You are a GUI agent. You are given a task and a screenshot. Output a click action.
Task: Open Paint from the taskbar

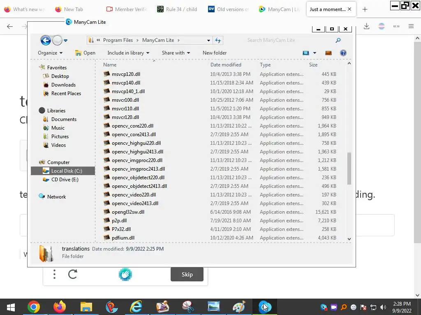tap(239, 307)
